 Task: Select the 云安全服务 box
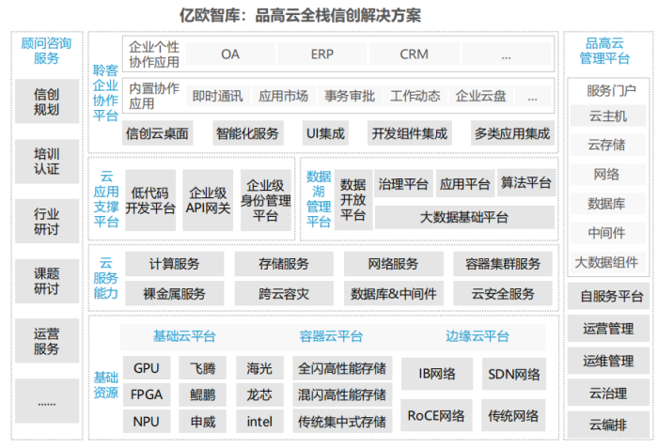pyautogui.click(x=503, y=294)
